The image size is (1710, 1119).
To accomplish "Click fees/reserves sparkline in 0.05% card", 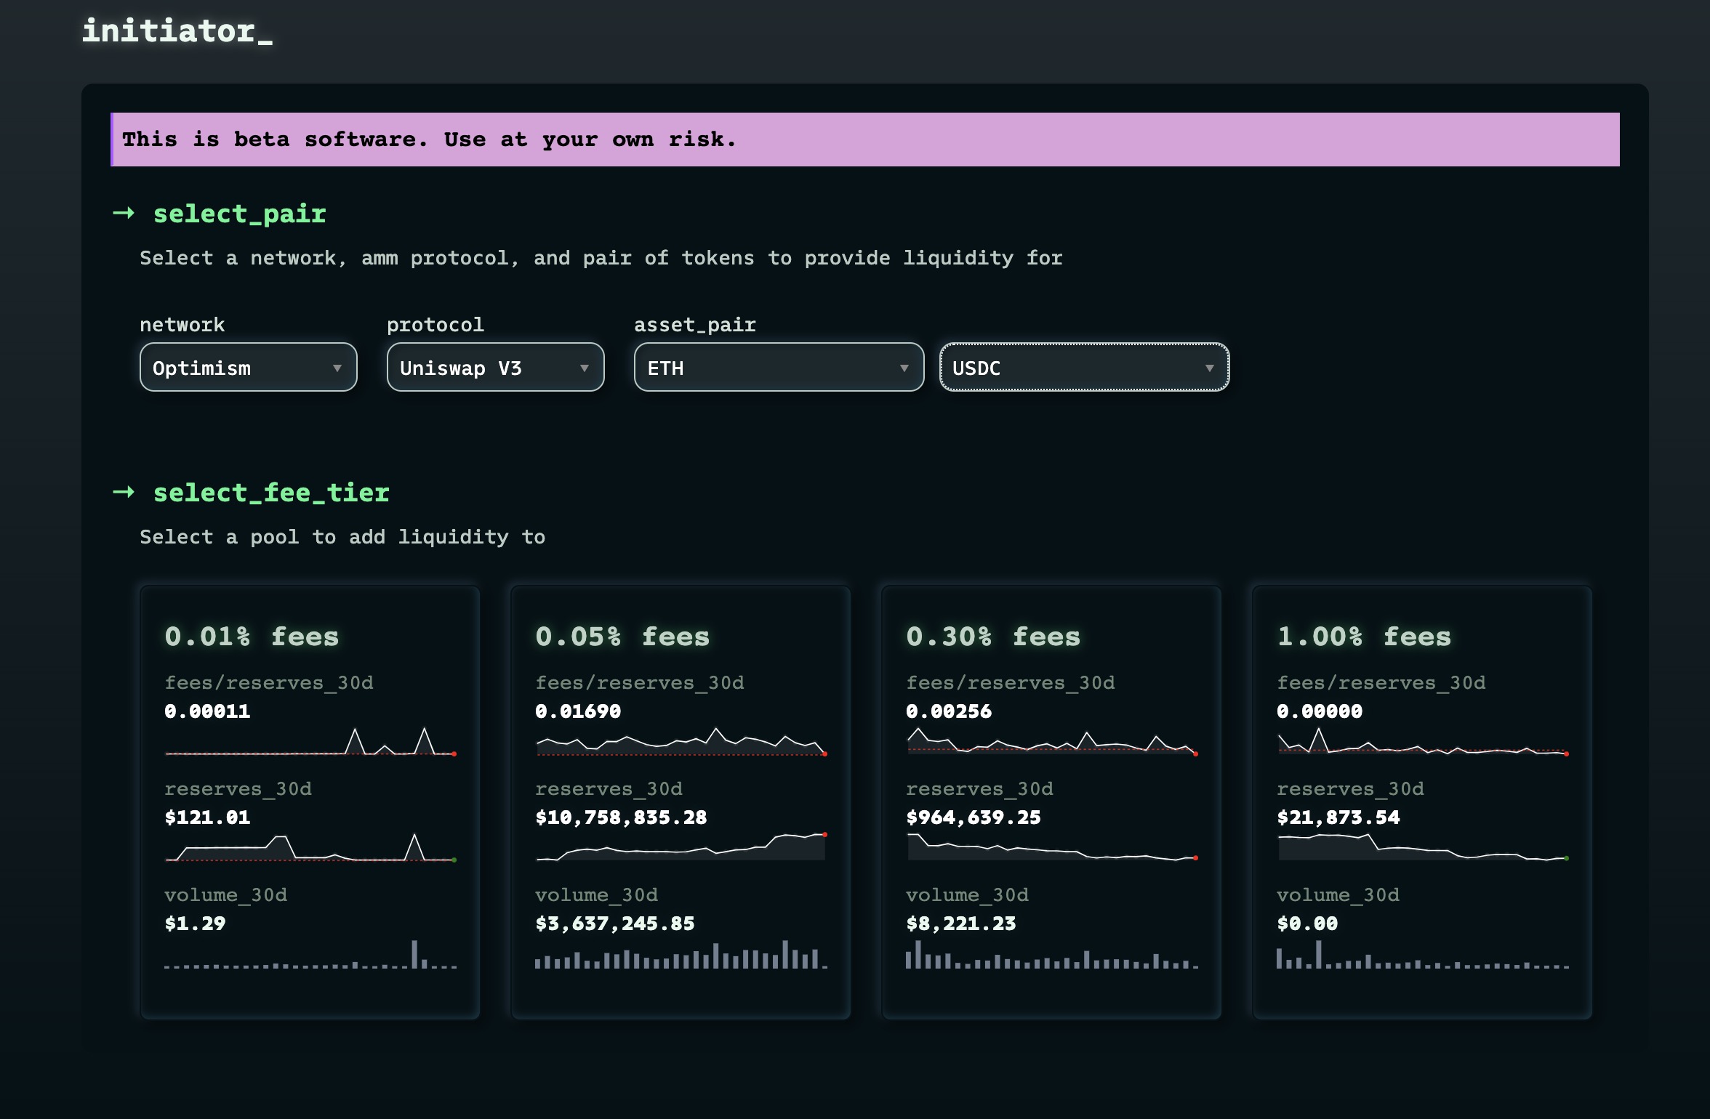I will pos(681,742).
